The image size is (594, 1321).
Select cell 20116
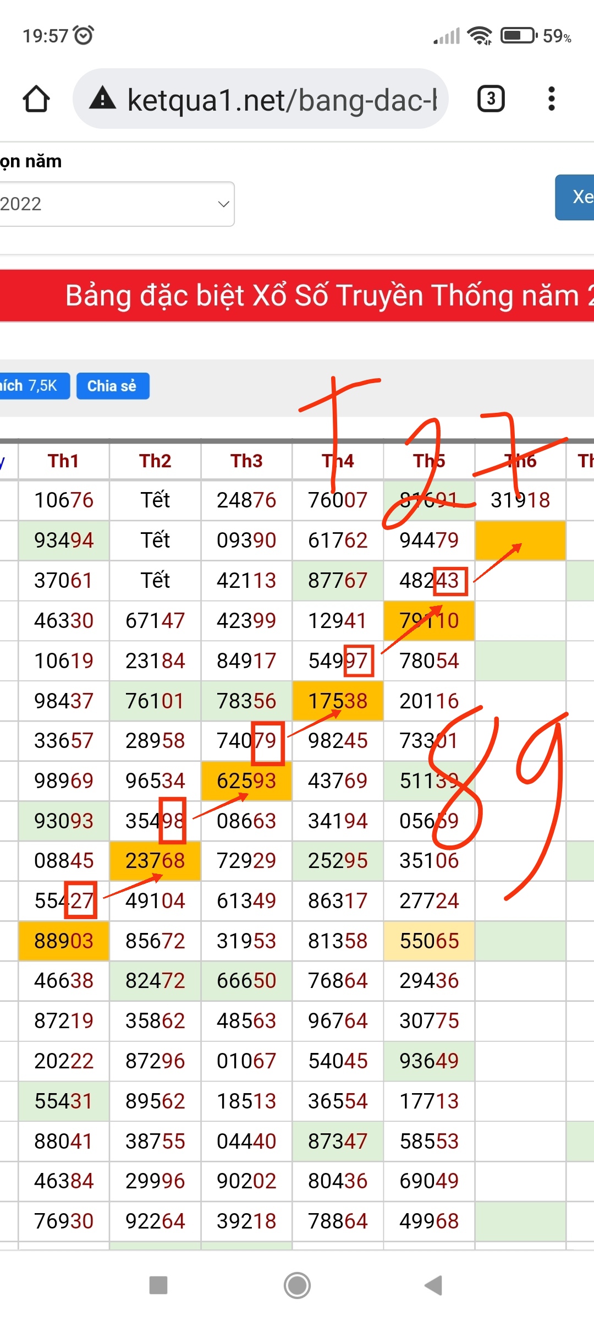[429, 701]
